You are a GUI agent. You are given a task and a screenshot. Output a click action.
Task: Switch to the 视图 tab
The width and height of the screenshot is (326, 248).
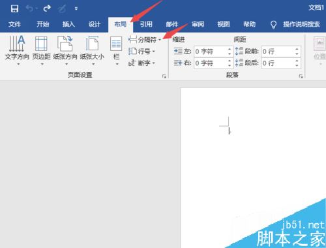[224, 24]
